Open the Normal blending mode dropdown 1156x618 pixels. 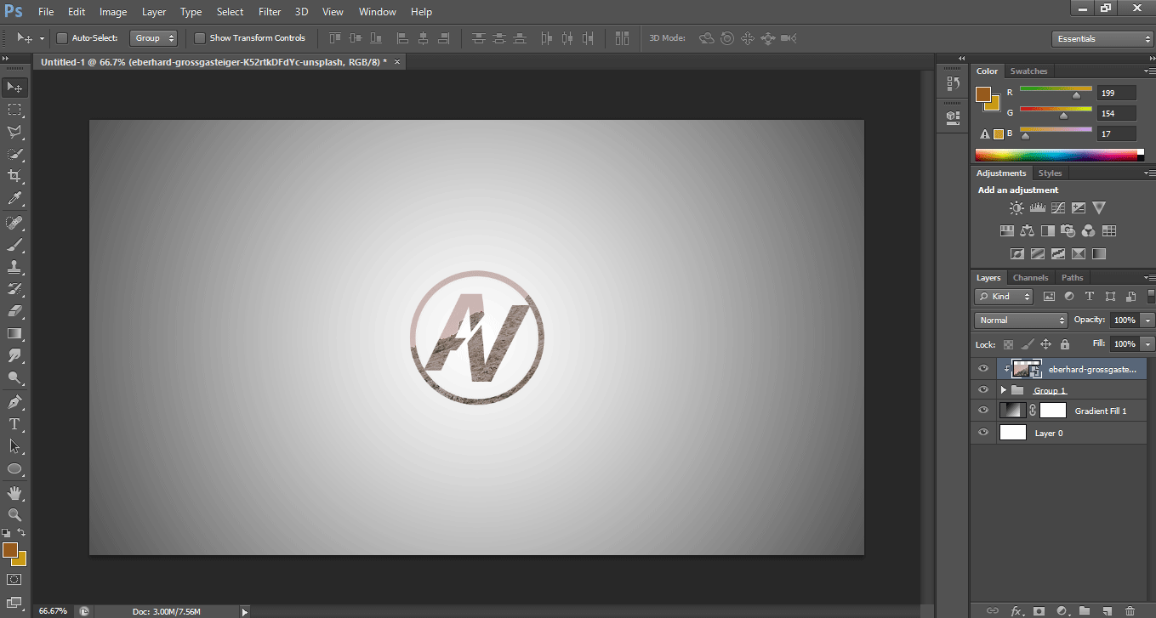(1020, 320)
